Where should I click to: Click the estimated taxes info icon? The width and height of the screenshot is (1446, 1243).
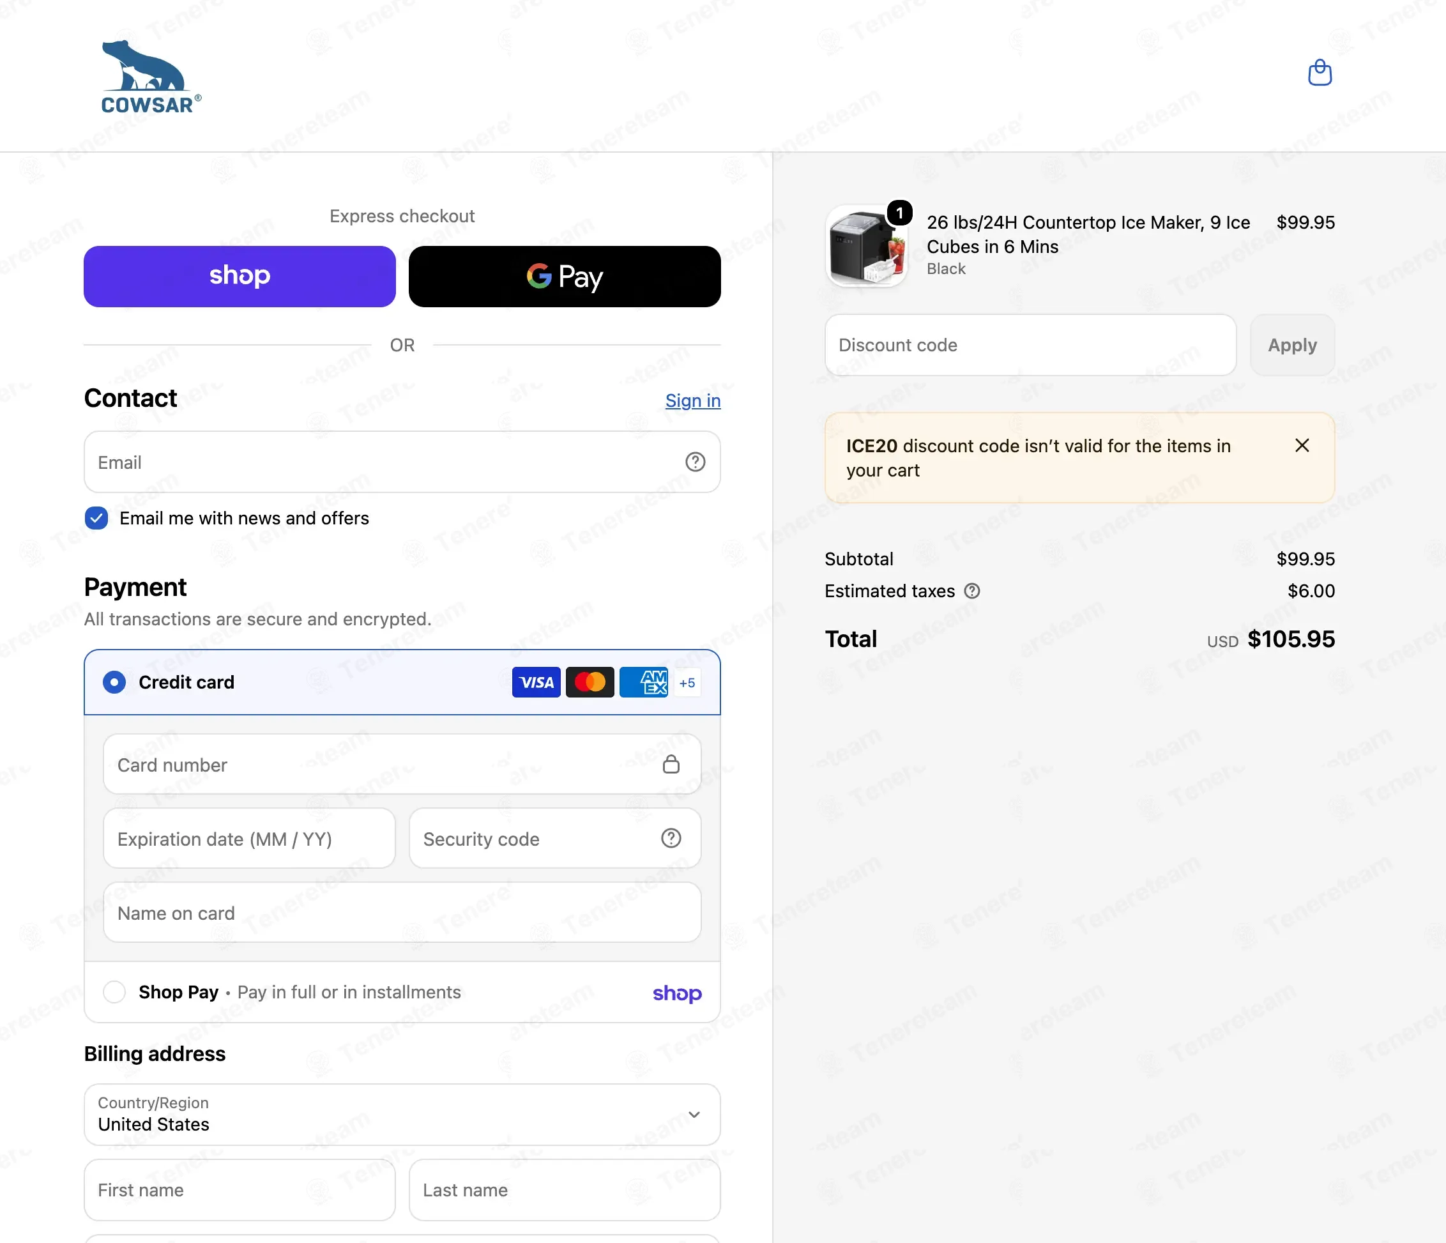(972, 591)
